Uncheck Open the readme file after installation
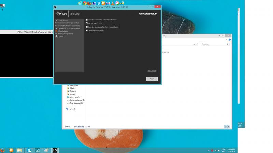 point(87,20)
